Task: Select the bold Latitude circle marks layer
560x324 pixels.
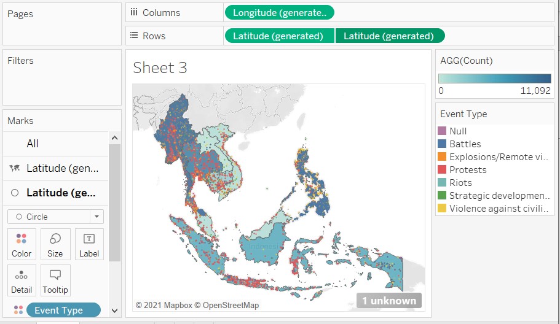Action: pos(60,193)
